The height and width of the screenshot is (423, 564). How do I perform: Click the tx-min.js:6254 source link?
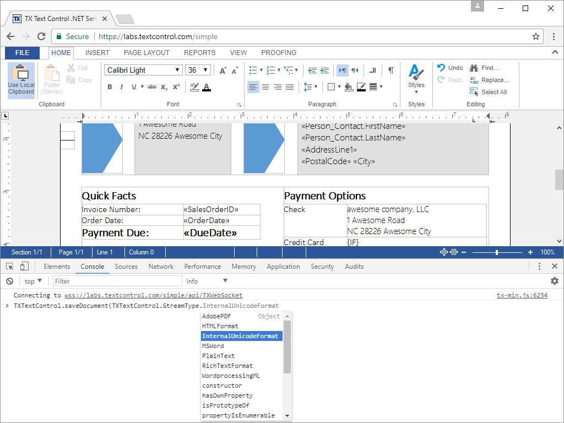click(522, 295)
